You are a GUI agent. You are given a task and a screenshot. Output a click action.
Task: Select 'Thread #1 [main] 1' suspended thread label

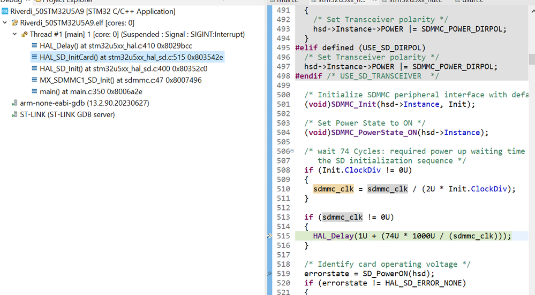pos(137,34)
